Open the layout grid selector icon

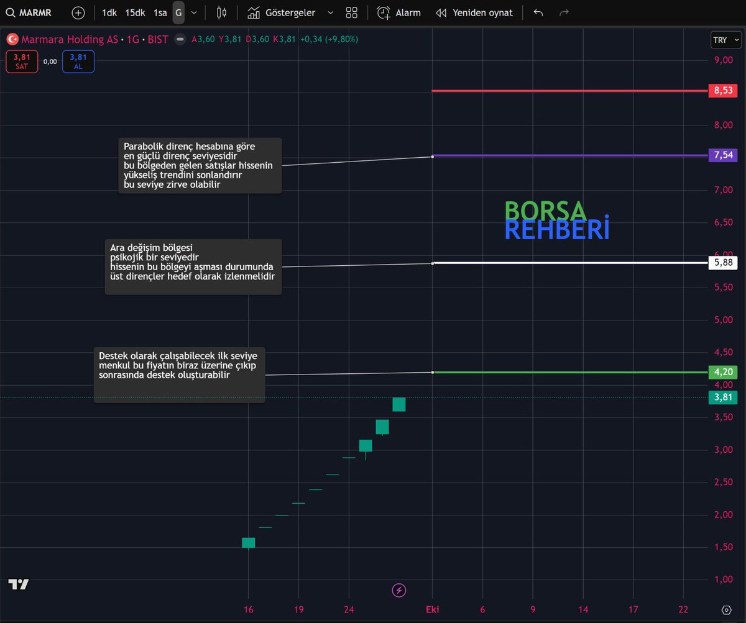(x=351, y=12)
